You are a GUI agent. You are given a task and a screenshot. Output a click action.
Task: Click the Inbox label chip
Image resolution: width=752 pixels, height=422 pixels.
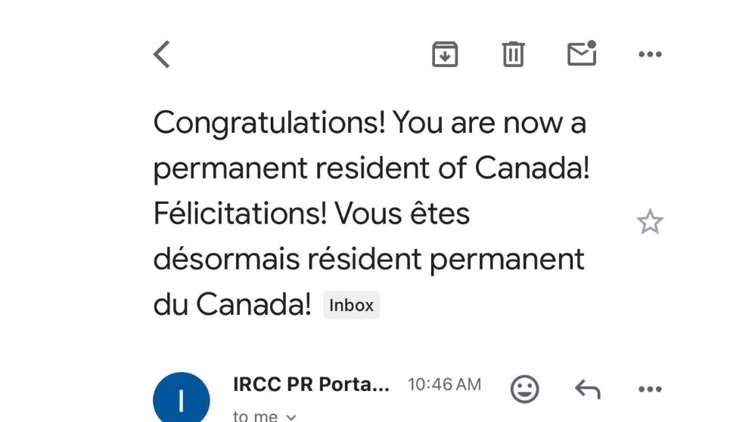coord(352,305)
